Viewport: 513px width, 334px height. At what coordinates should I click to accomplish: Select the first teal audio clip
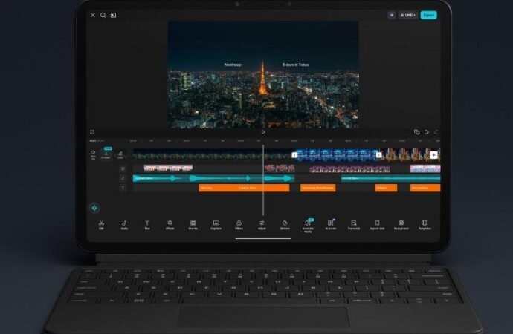tap(213, 178)
